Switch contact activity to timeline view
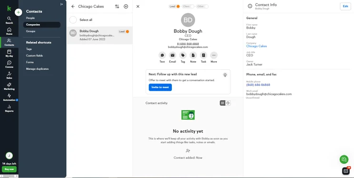Image resolution: width=354 pixels, height=178 pixels. (x=228, y=103)
